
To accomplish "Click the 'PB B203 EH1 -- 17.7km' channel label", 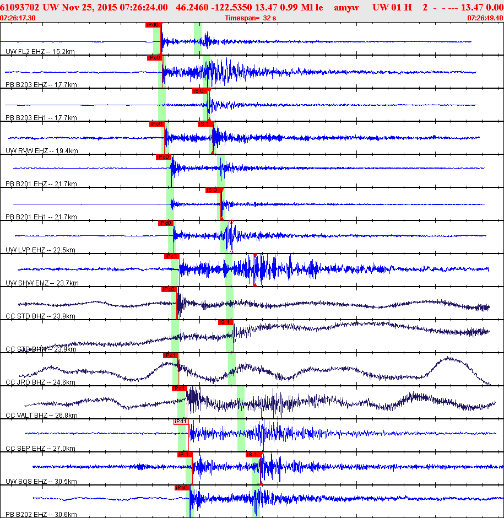I will 41,117.
